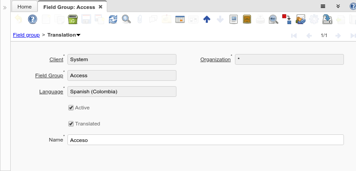
Task: Click the Save and New icon
Action: pyautogui.click(x=100, y=19)
